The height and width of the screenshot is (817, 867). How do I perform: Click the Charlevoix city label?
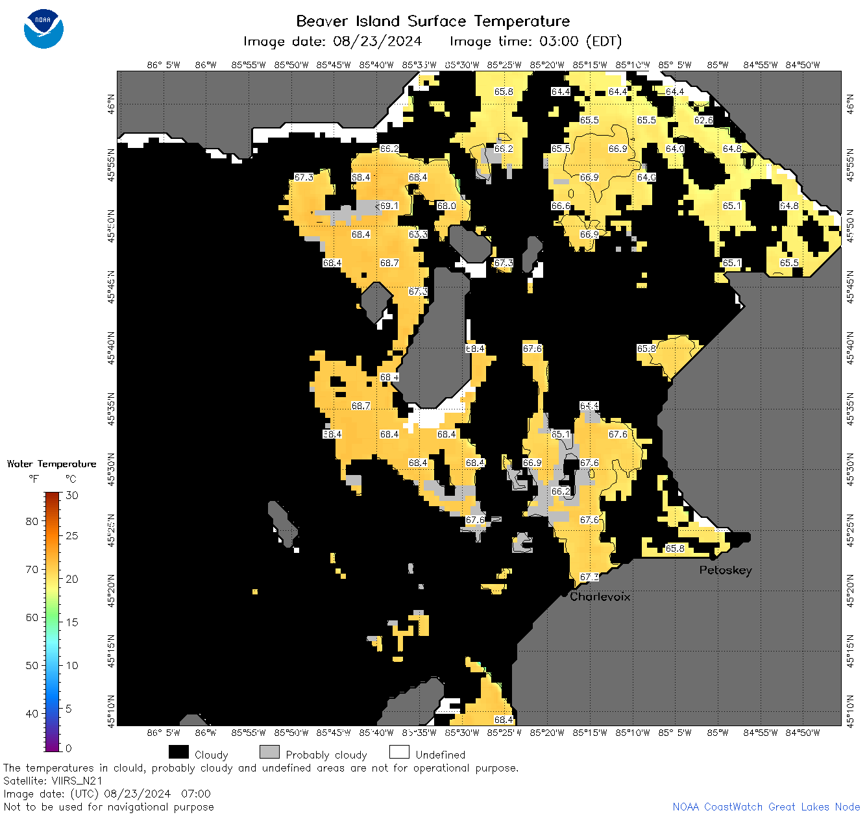(x=600, y=596)
